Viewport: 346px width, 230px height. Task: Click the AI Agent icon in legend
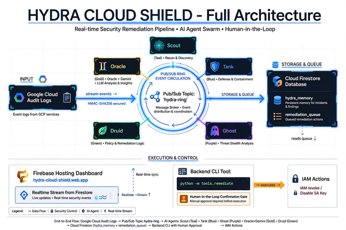point(83,211)
